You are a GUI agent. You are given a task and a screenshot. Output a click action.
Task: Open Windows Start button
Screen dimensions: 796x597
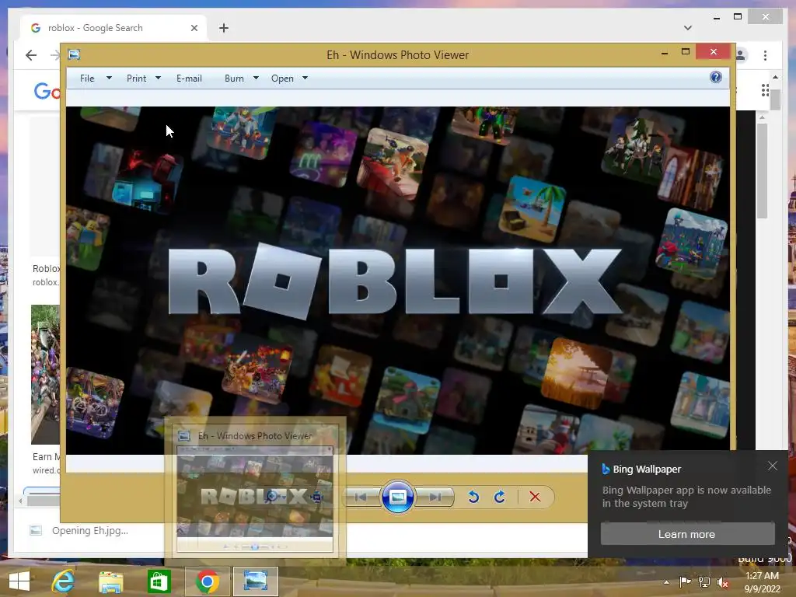coord(19,581)
